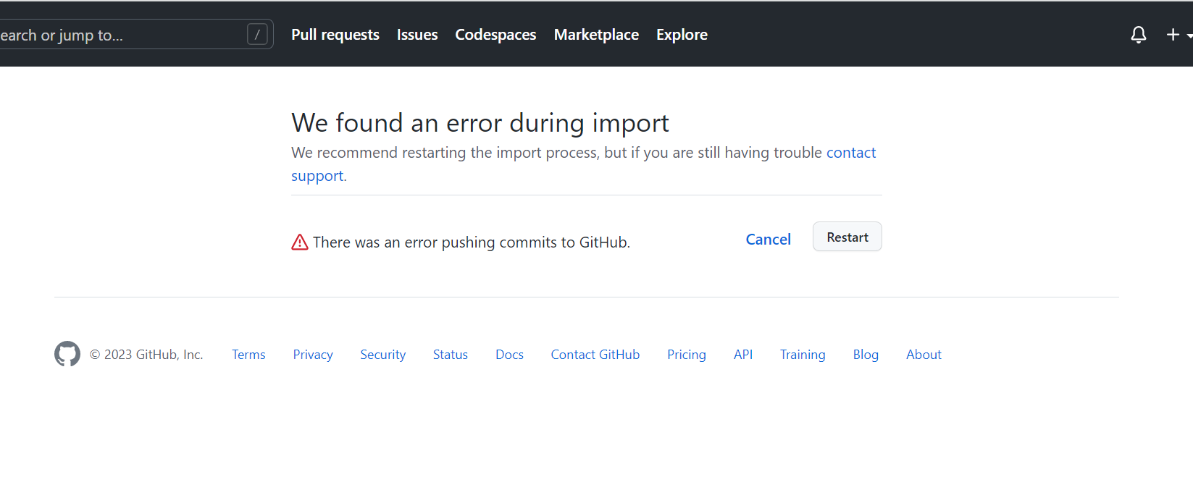1193x490 pixels.
Task: Select the slash shortcut icon in search bar
Action: 258,33
